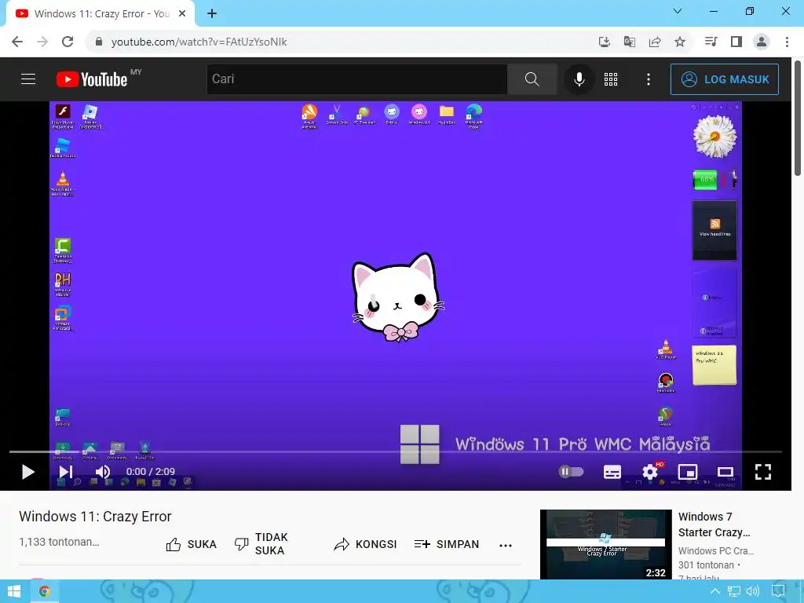804x603 pixels.
Task: Like the video with SUKA
Action: click(192, 544)
